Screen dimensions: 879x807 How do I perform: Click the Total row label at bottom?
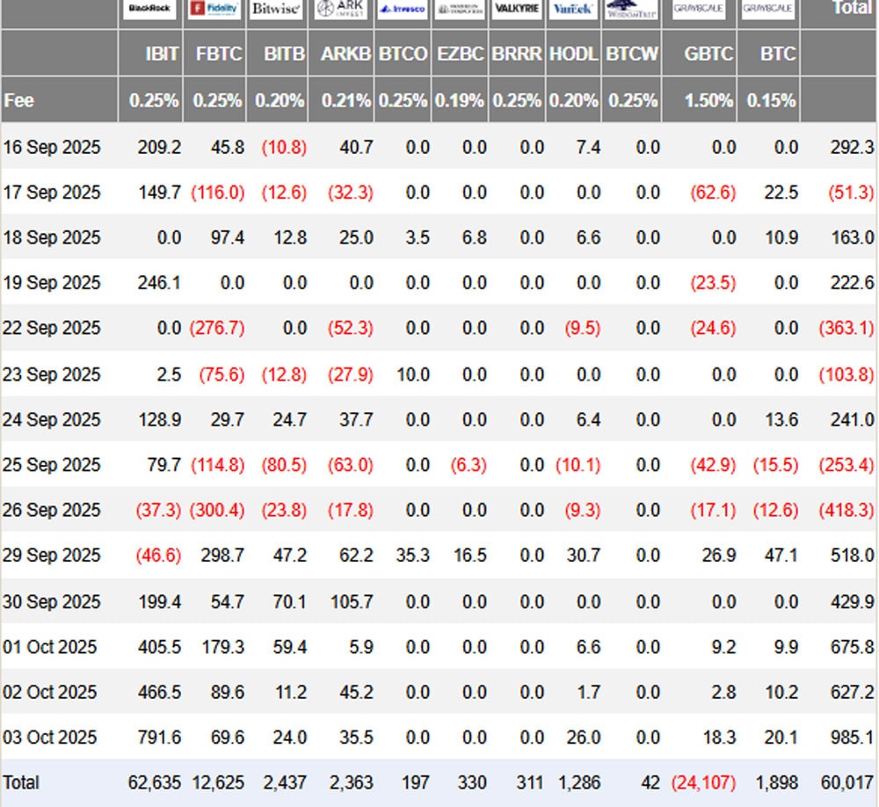(22, 782)
